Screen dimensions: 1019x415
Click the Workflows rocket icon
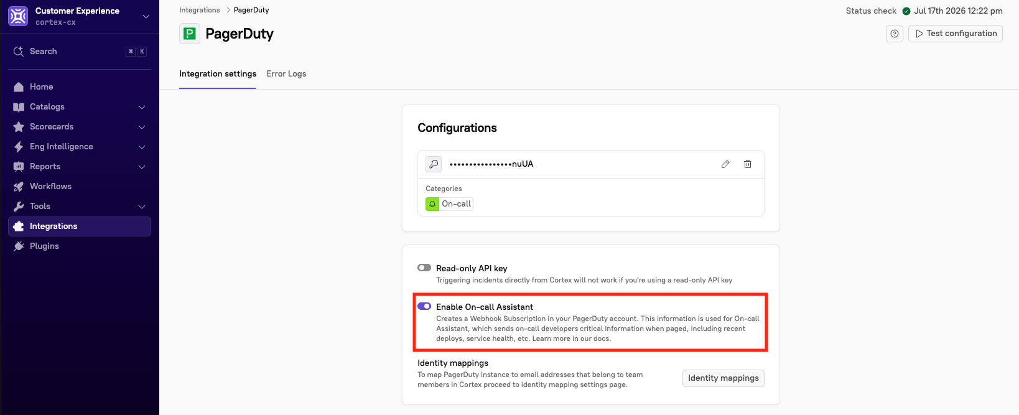pyautogui.click(x=19, y=186)
